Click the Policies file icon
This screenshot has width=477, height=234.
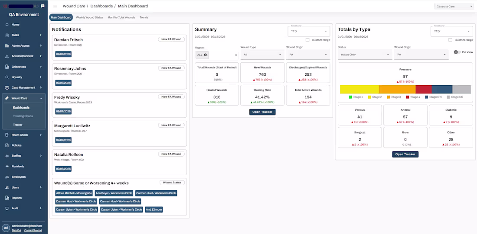pyautogui.click(x=7, y=145)
